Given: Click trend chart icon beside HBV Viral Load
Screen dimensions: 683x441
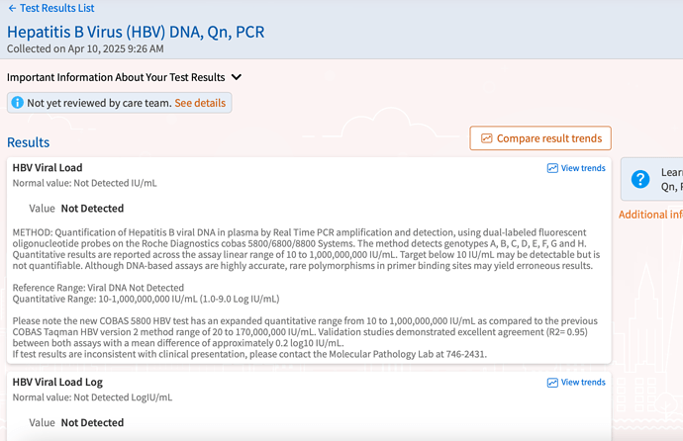Looking at the screenshot, I should point(552,168).
